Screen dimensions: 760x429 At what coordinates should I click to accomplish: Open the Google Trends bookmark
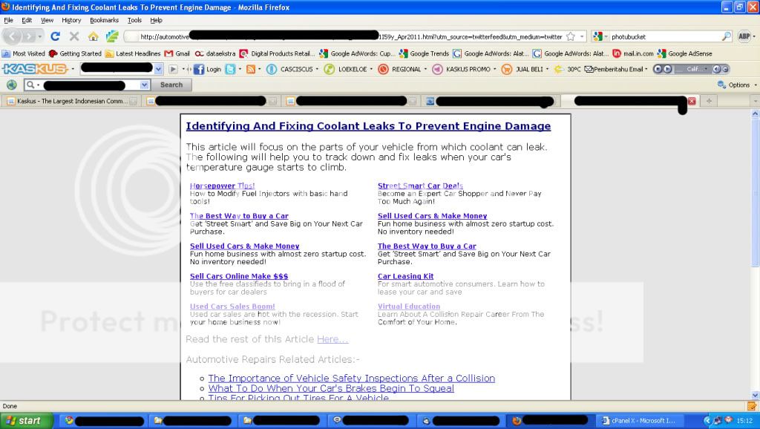pyautogui.click(x=424, y=53)
